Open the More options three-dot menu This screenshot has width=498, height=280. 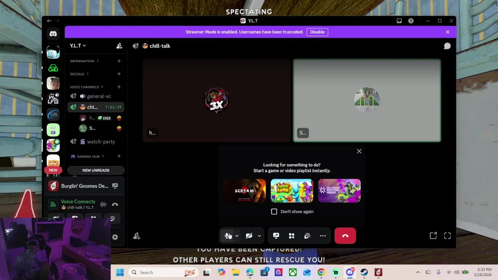pos(323,236)
